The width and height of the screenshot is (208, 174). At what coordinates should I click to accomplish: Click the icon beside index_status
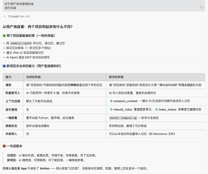[x=156, y=109]
